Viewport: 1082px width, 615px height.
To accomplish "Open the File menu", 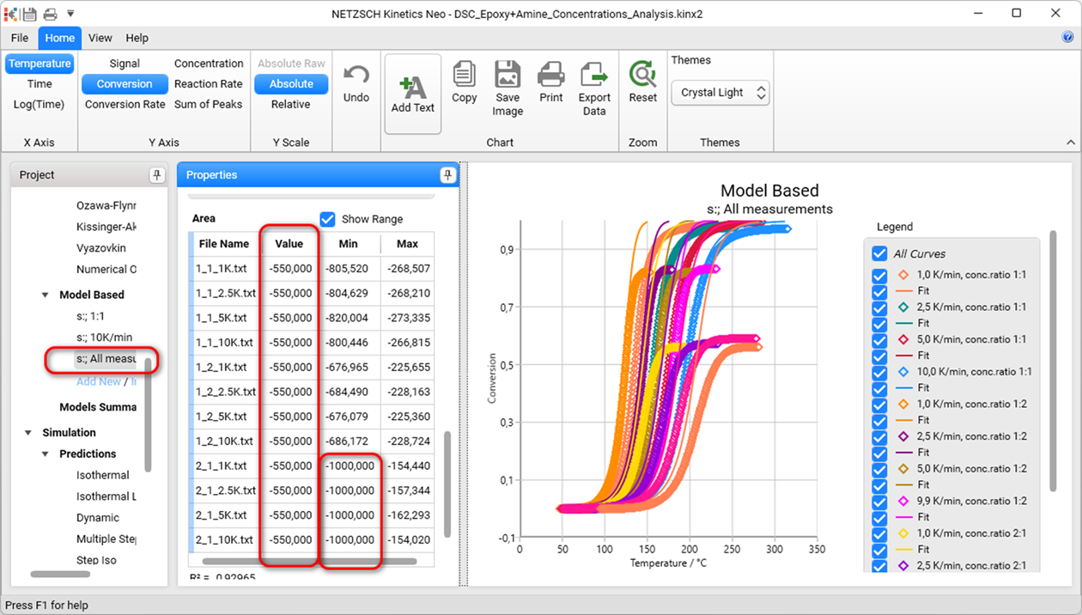I will tap(20, 38).
